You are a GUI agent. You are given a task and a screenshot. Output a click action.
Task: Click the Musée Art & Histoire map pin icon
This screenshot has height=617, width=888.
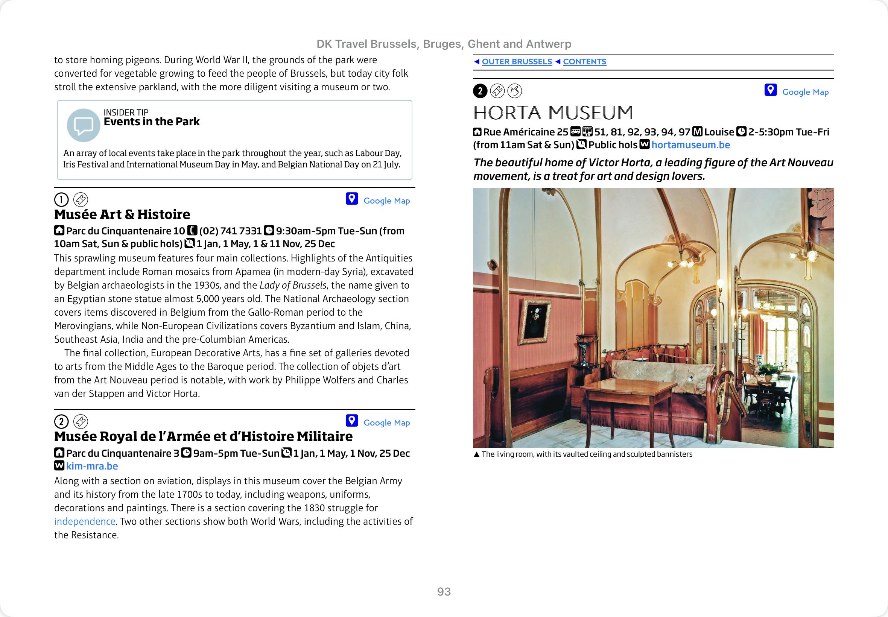pyautogui.click(x=351, y=199)
